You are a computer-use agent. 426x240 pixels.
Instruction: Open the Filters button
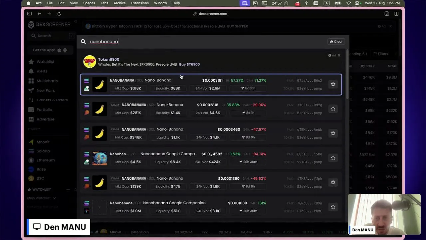coord(380,54)
